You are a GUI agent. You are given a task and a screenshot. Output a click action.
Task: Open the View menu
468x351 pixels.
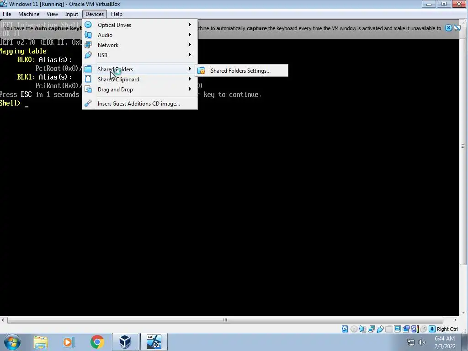click(x=52, y=14)
